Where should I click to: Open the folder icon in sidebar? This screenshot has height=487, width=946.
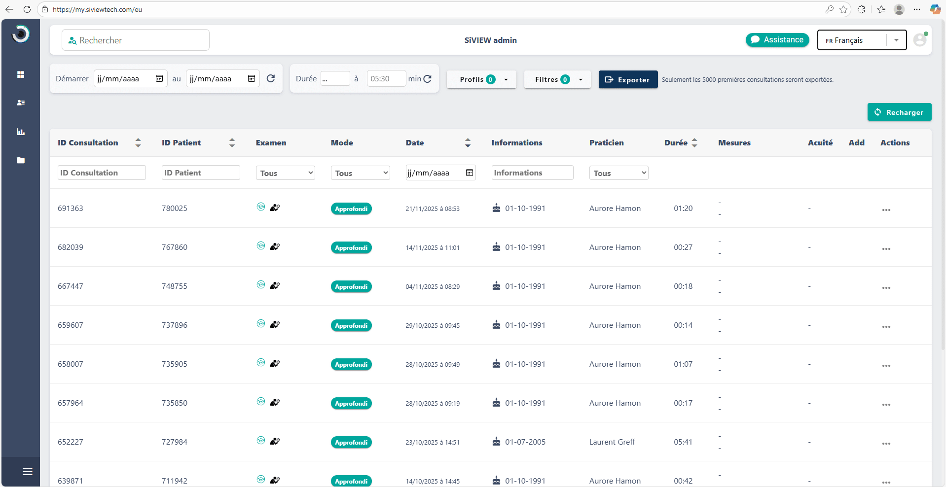21,160
